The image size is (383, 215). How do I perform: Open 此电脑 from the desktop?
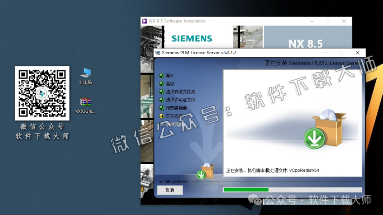85,77
